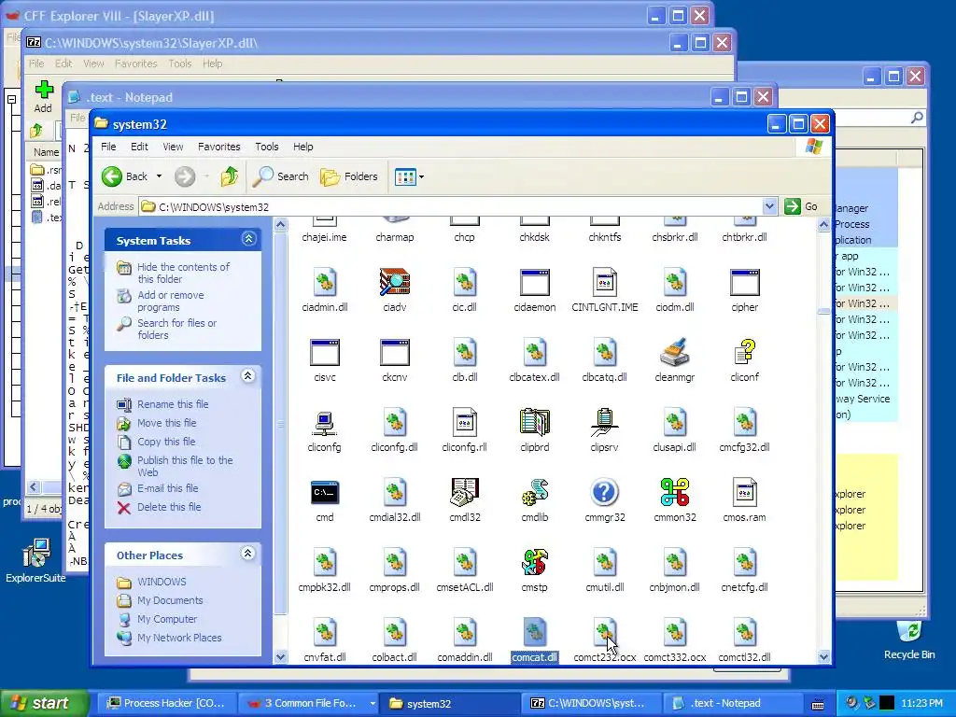Click Hide the contents of this folder
Image resolution: width=956 pixels, height=717 pixels.
tap(183, 274)
